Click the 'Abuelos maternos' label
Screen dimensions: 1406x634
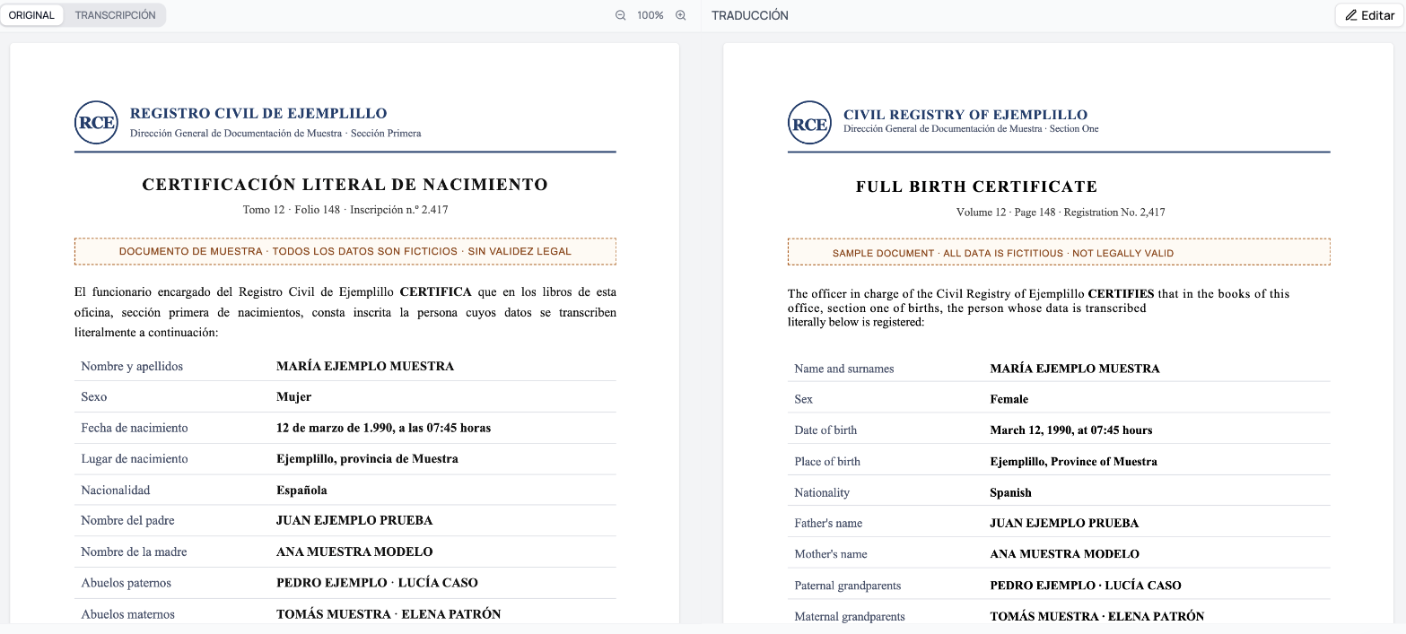pos(127,614)
